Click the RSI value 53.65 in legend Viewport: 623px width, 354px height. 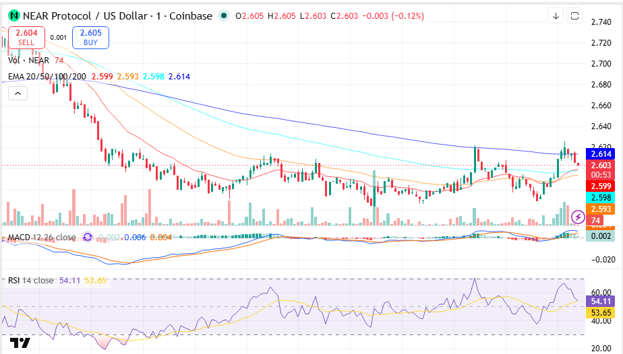95,280
